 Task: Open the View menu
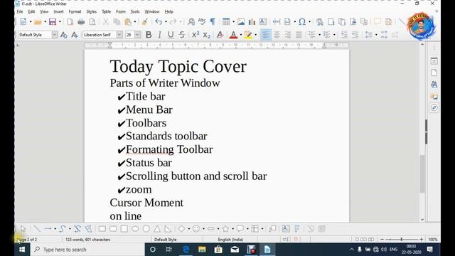[x=44, y=11]
